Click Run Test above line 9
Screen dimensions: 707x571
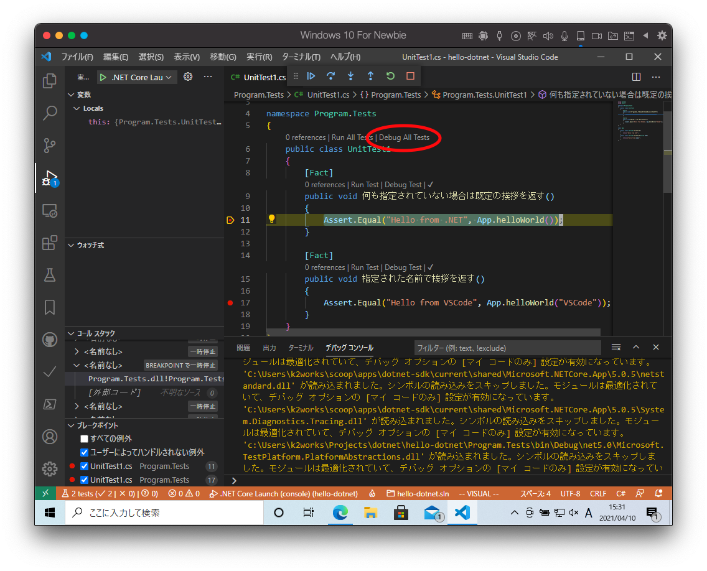[365, 184]
